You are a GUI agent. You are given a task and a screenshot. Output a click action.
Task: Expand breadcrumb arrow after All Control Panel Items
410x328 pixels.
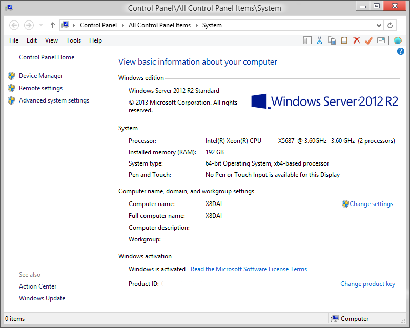click(196, 25)
